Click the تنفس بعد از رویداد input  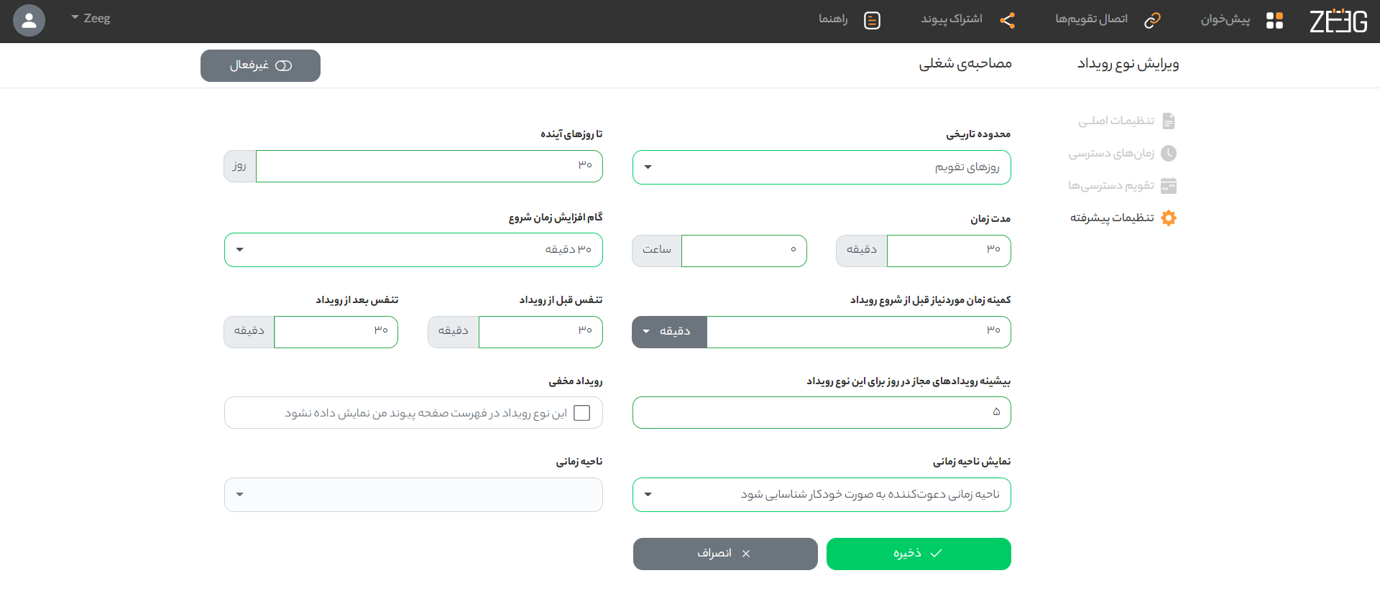[336, 332]
